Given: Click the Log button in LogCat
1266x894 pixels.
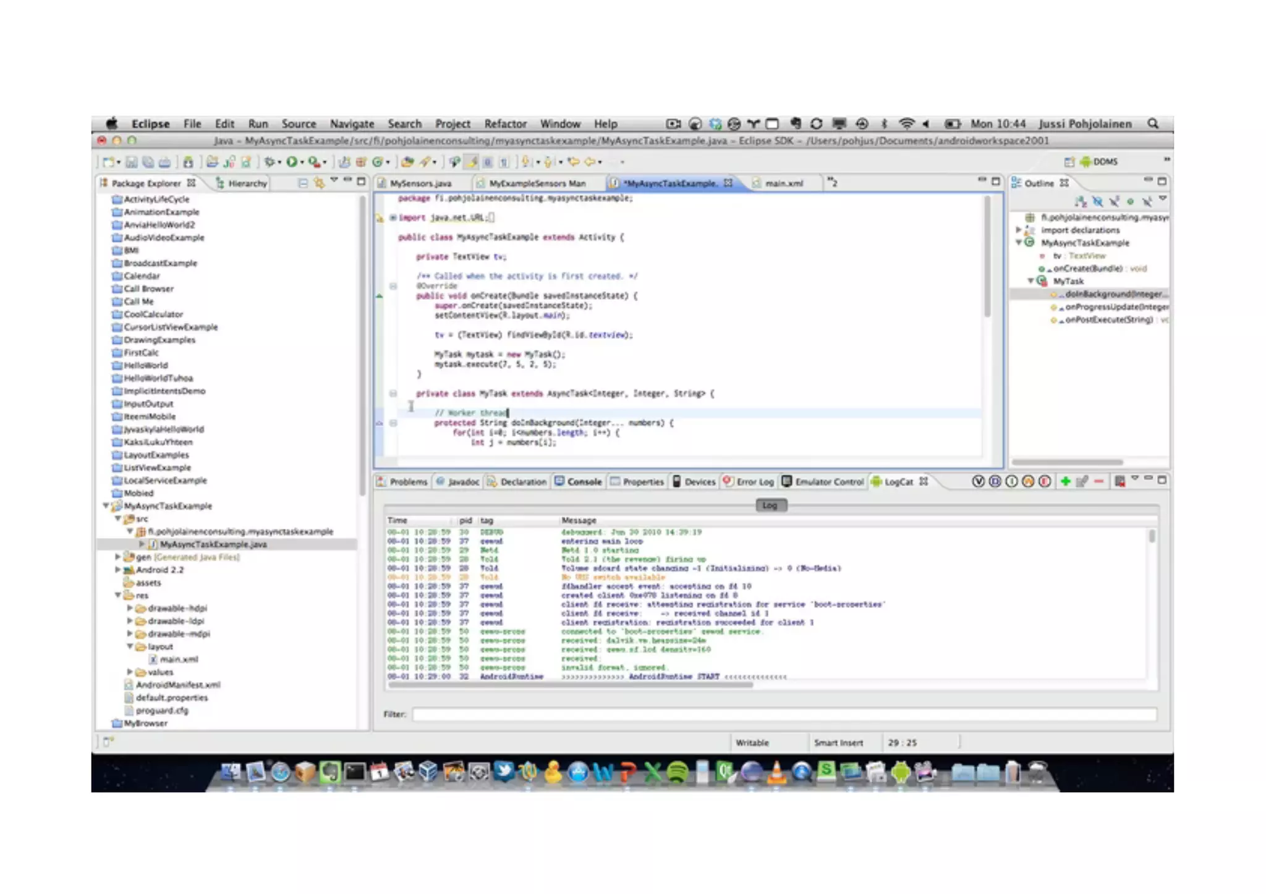Looking at the screenshot, I should (770, 505).
